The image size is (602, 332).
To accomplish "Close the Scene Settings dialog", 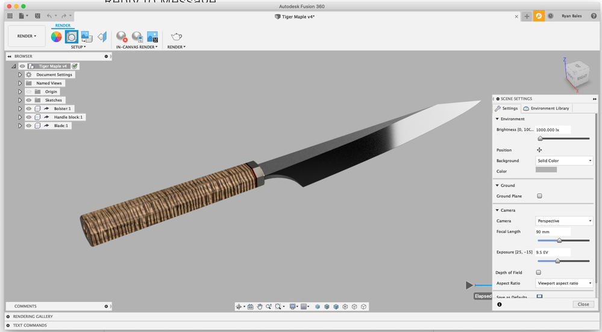I will [x=583, y=304].
